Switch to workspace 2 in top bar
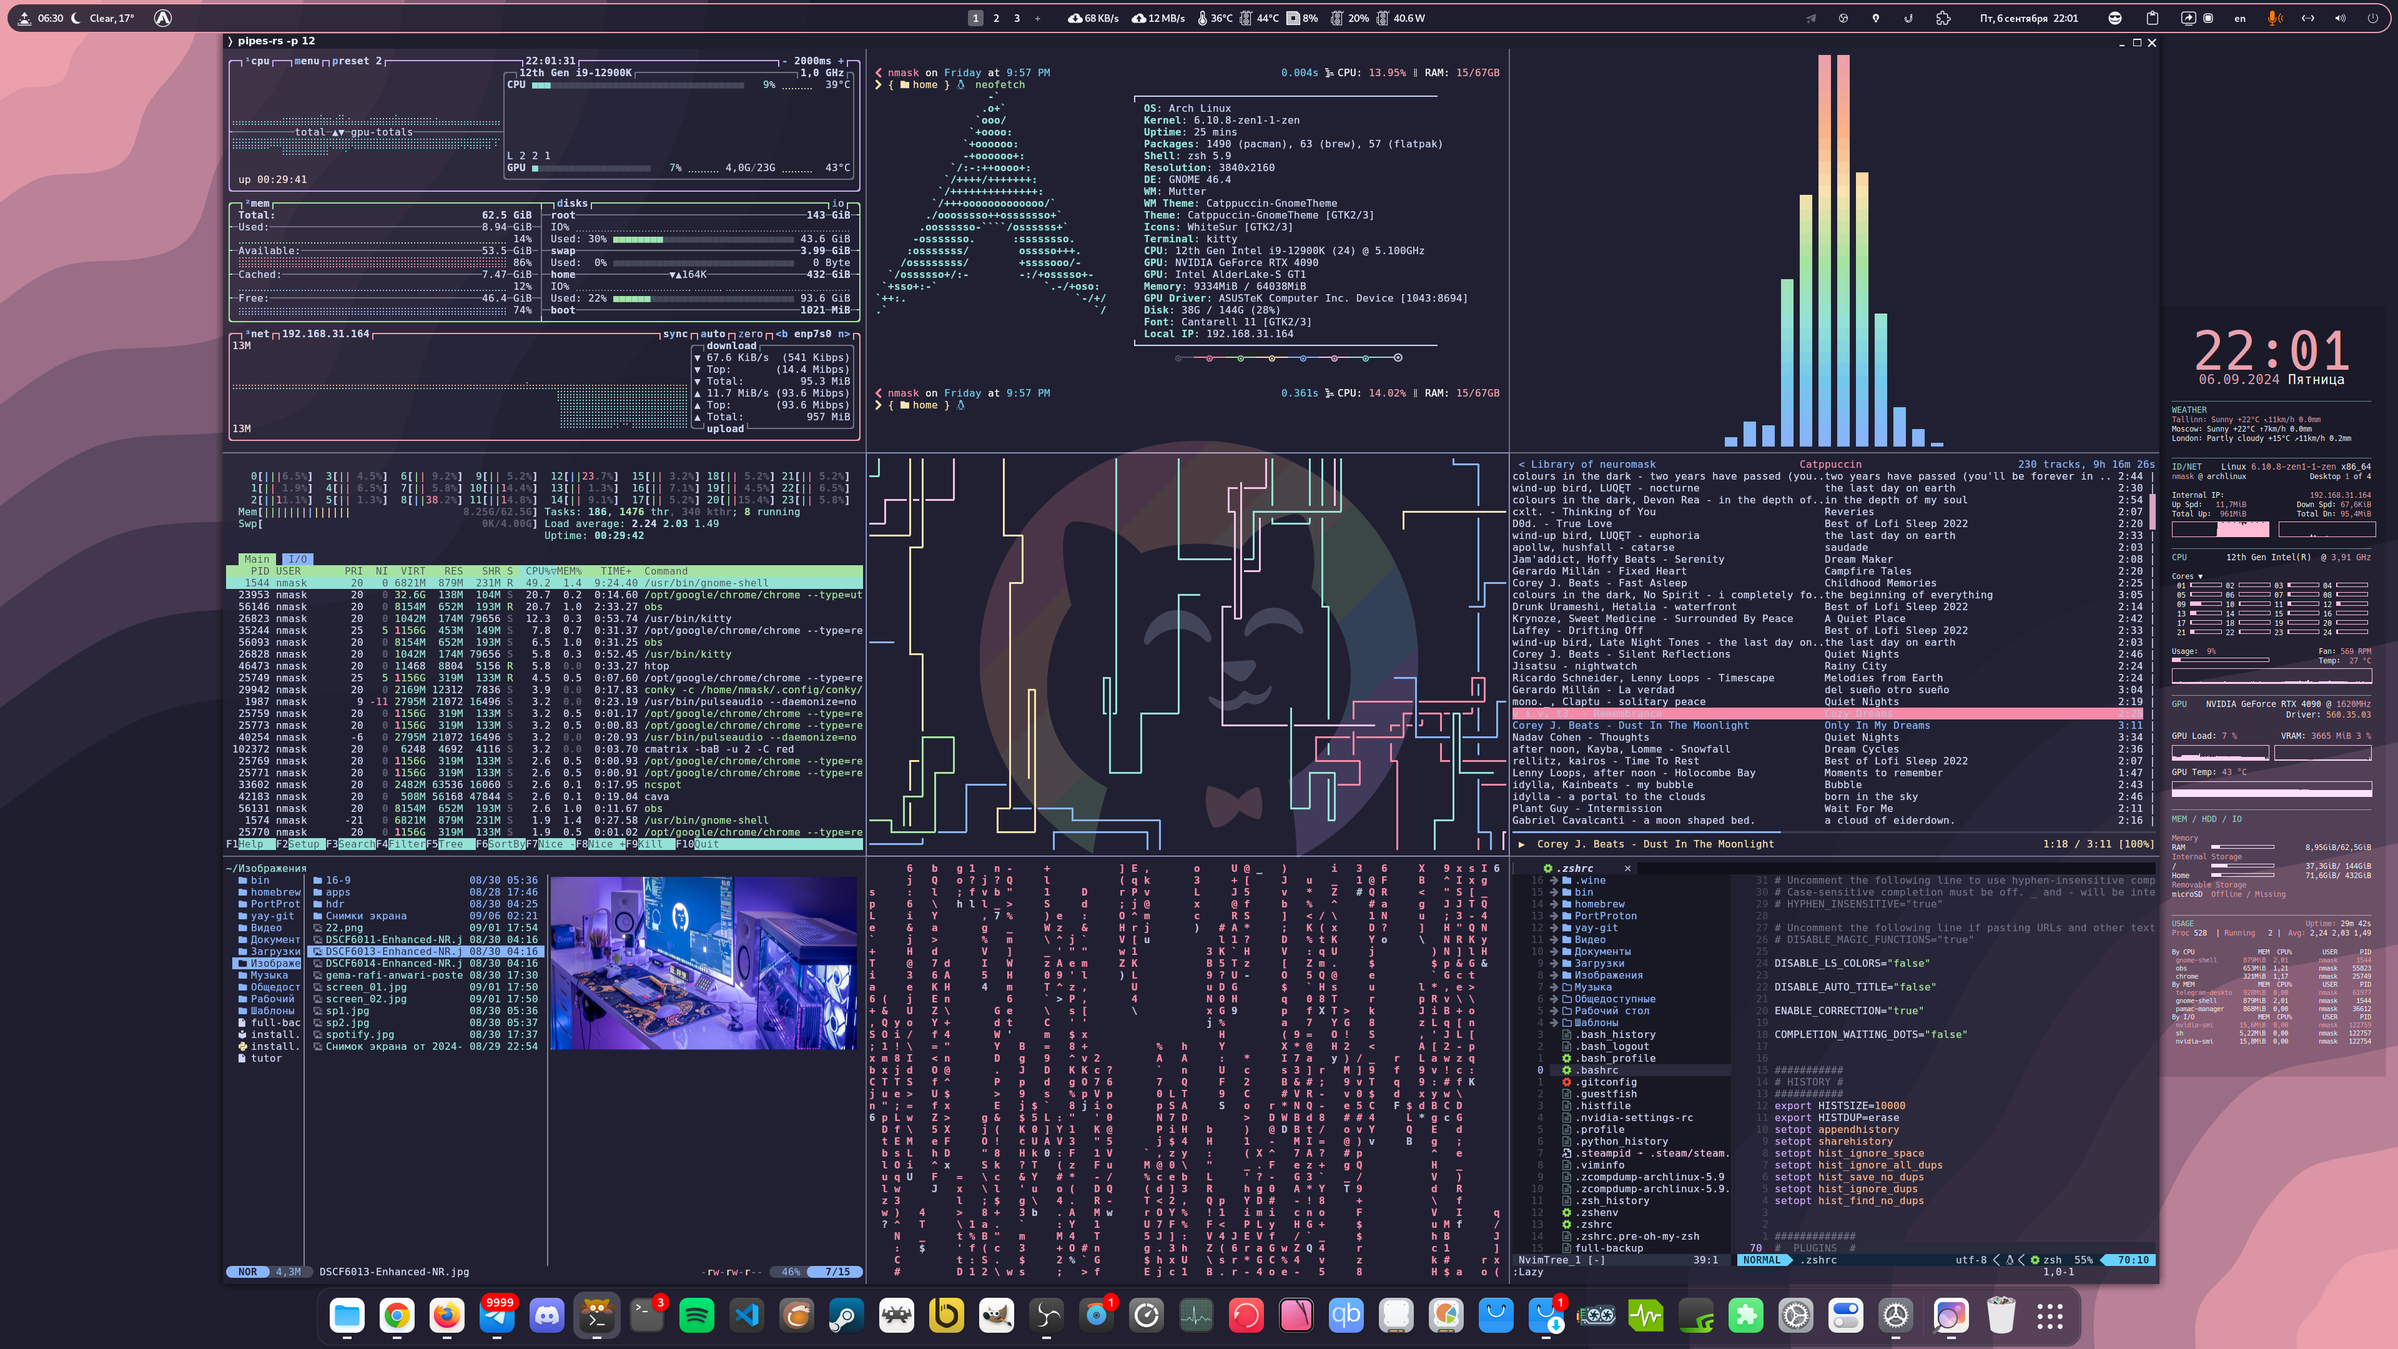 point(996,17)
